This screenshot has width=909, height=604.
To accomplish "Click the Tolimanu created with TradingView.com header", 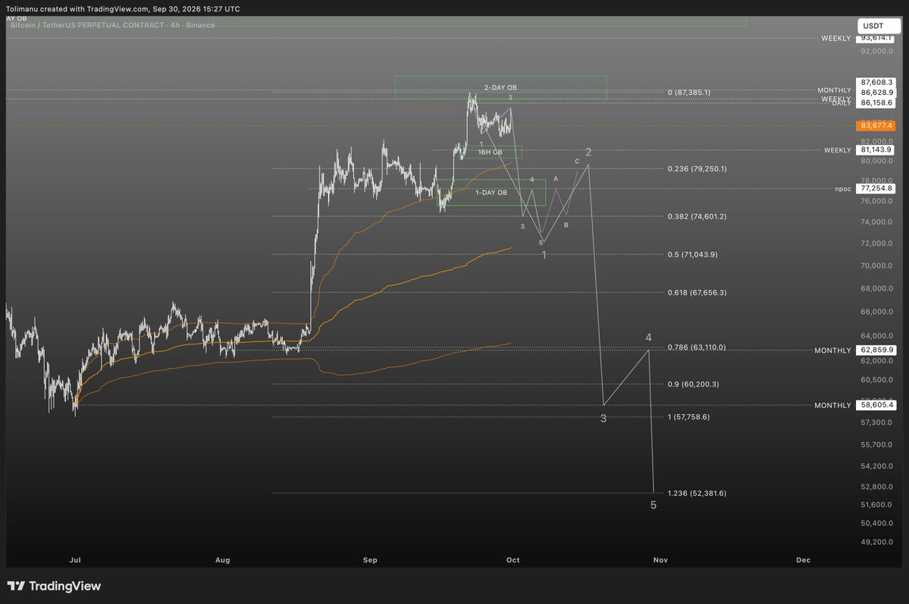I will coord(123,8).
